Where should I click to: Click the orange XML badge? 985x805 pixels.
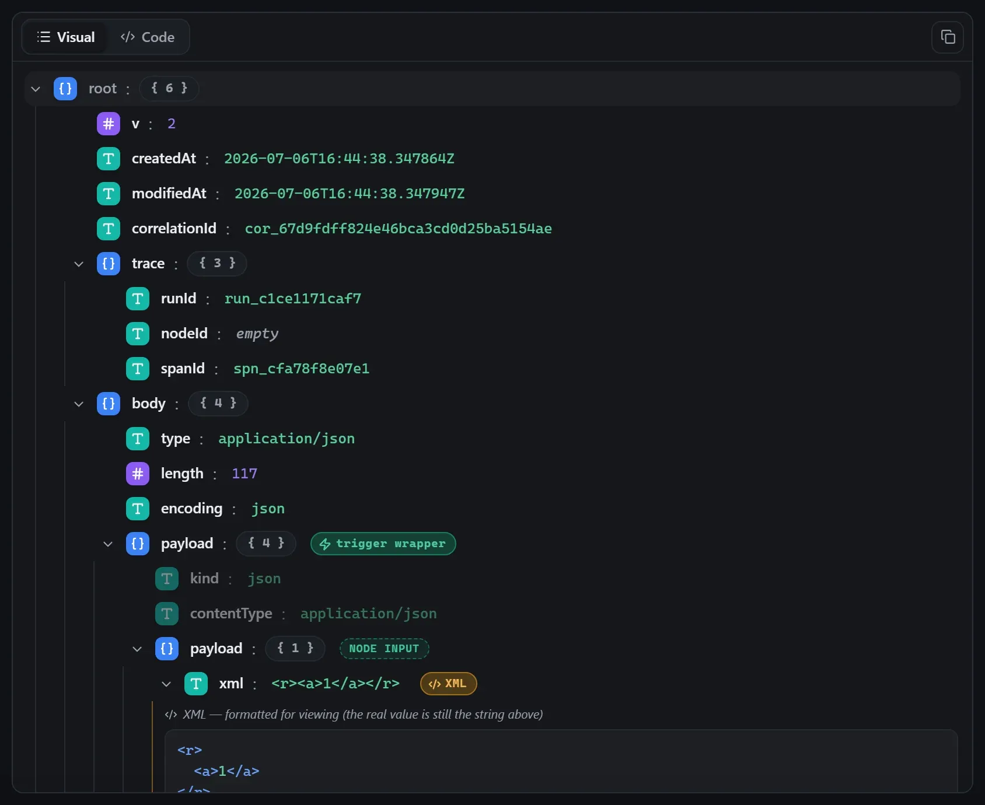click(x=448, y=684)
